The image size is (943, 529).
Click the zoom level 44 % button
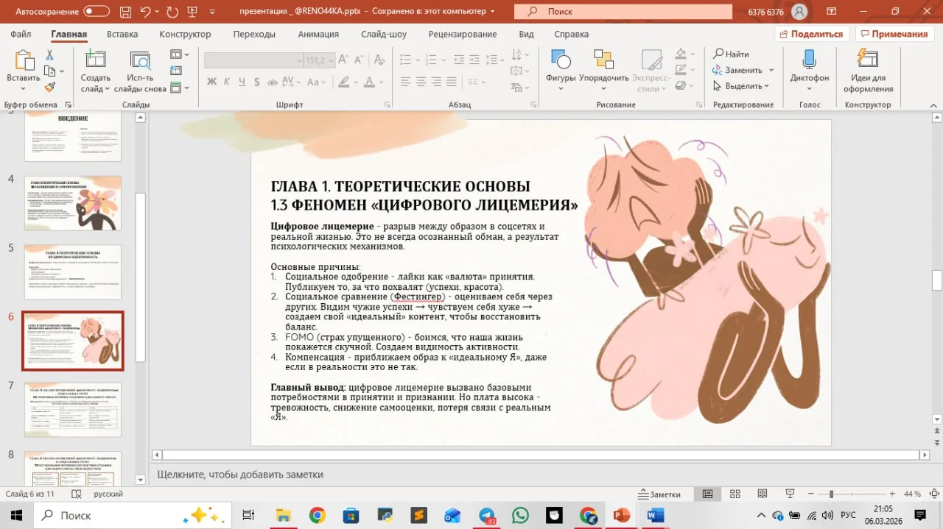(912, 494)
